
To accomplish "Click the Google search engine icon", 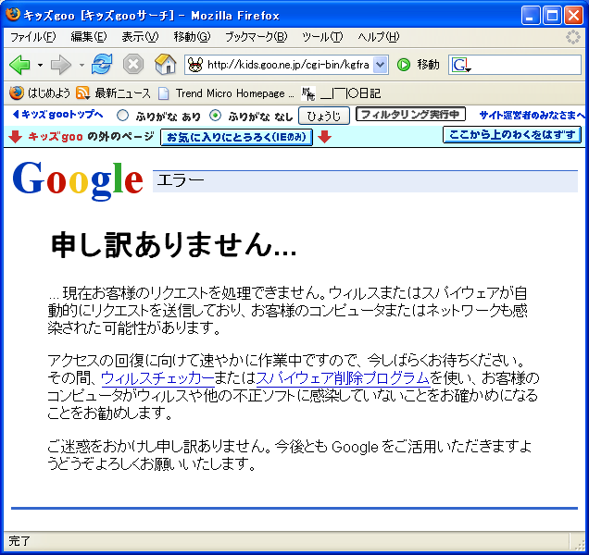I will (460, 65).
